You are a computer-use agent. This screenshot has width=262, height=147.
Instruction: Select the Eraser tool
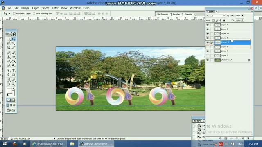[x=9, y=61]
